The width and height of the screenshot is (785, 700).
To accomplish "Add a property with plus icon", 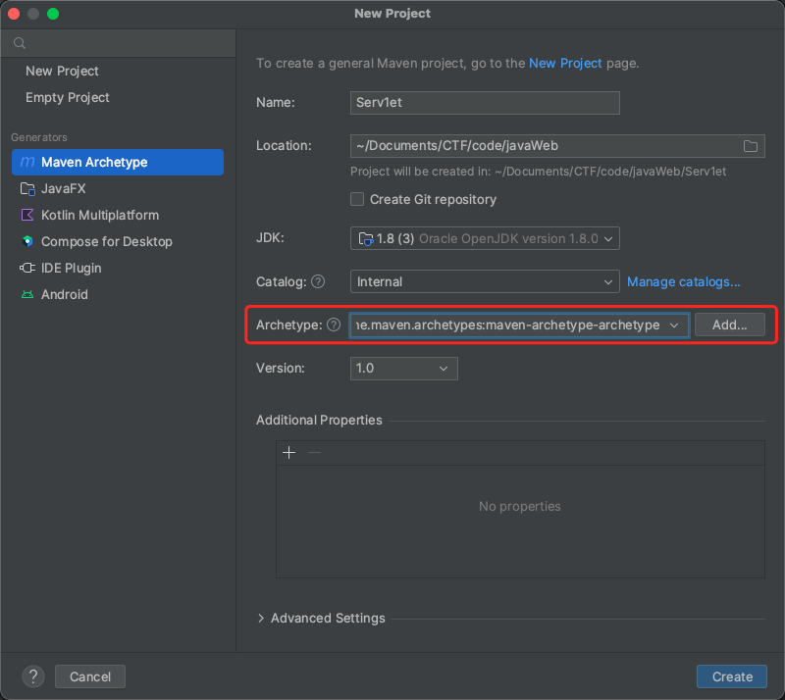I will click(x=288, y=453).
